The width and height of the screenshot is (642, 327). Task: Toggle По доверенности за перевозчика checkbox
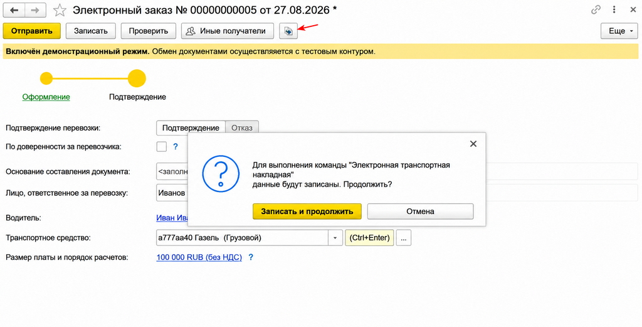(162, 146)
